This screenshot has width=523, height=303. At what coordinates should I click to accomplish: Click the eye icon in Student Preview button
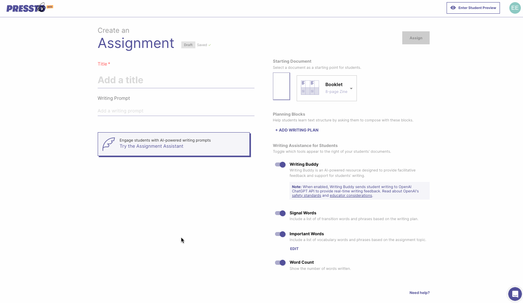[x=453, y=8]
